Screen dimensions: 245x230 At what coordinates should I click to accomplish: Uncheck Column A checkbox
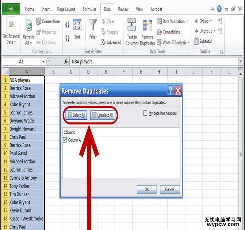(x=65, y=140)
